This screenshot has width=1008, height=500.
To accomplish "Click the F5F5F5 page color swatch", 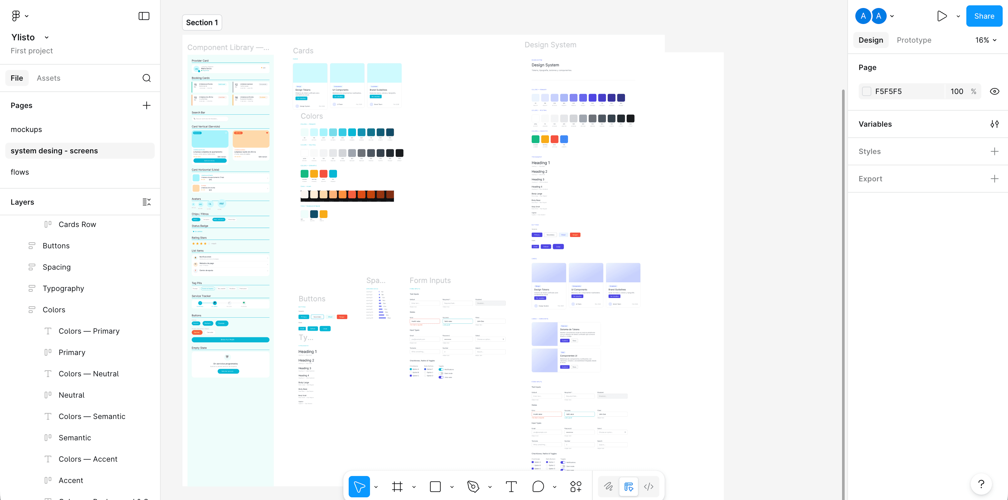I will (x=867, y=91).
